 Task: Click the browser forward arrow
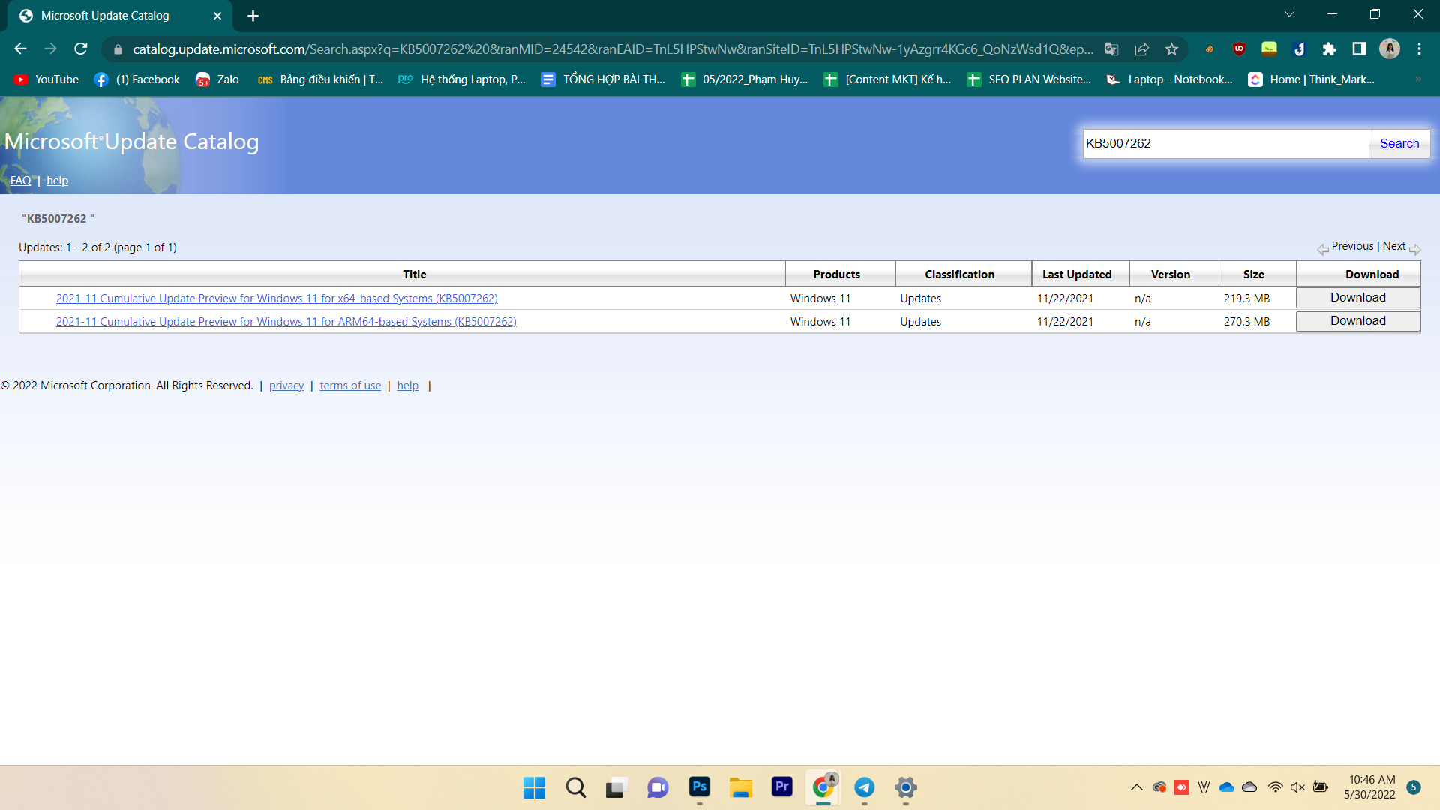click(50, 49)
